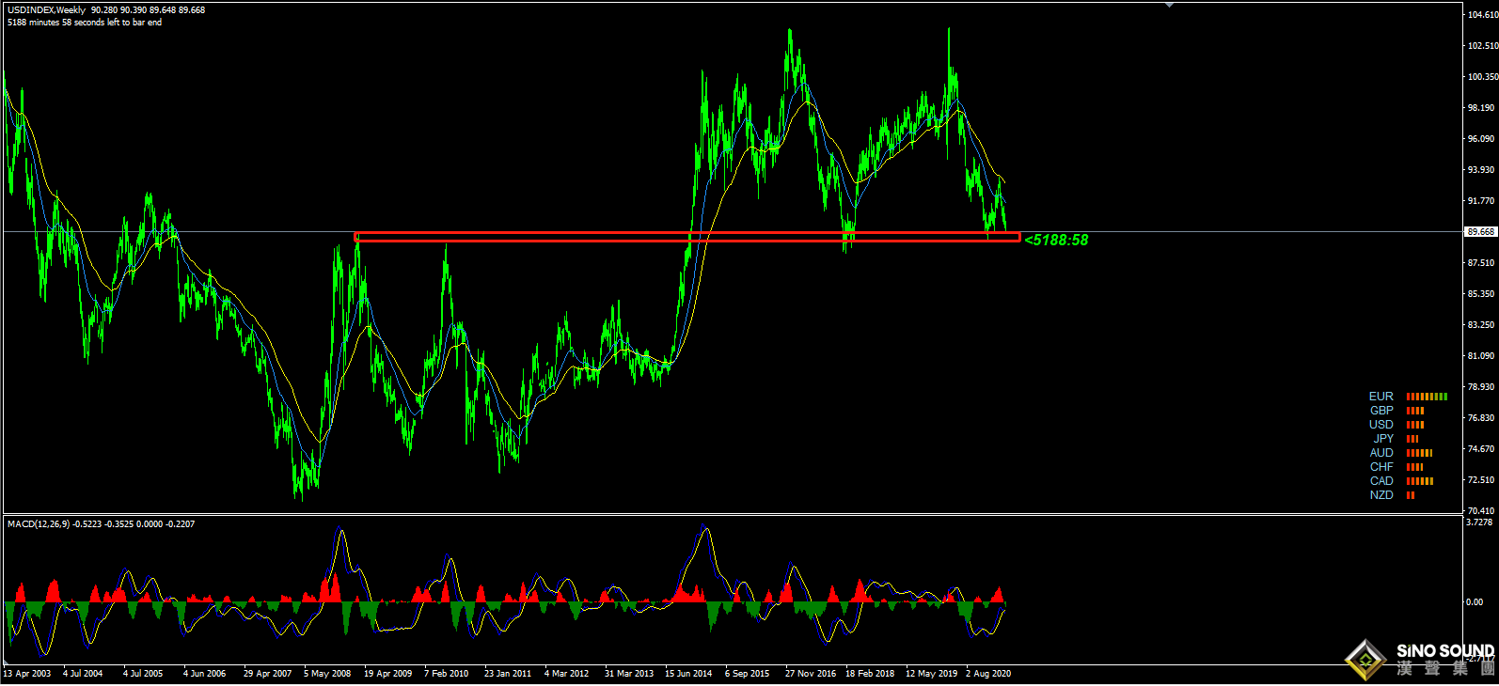Click the 5 May 2008 date label

(x=327, y=673)
